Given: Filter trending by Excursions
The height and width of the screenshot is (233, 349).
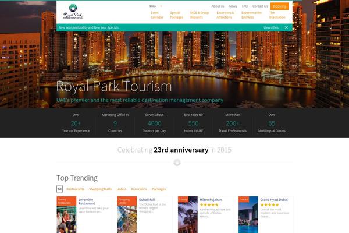Looking at the screenshot, I should pos(139,189).
